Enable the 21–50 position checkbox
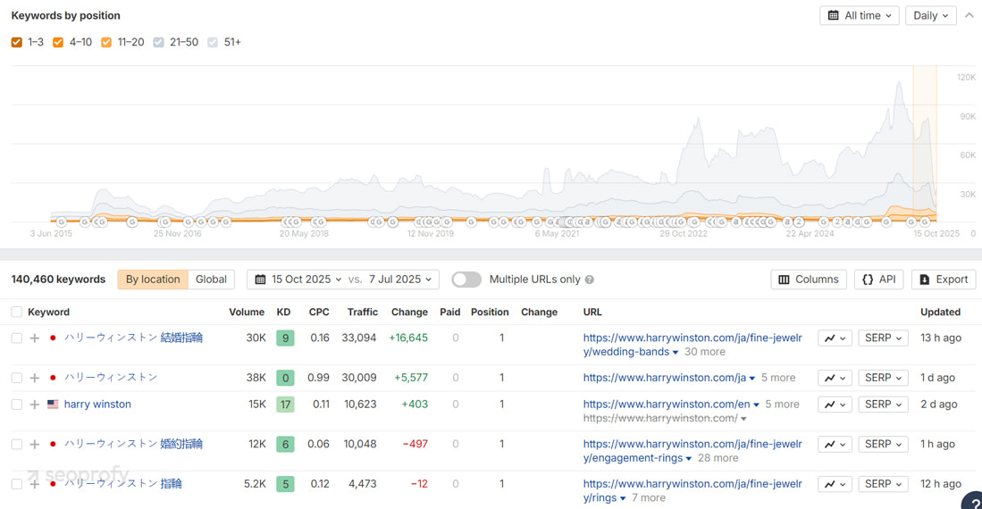The height and width of the screenshot is (509, 982). tap(159, 42)
